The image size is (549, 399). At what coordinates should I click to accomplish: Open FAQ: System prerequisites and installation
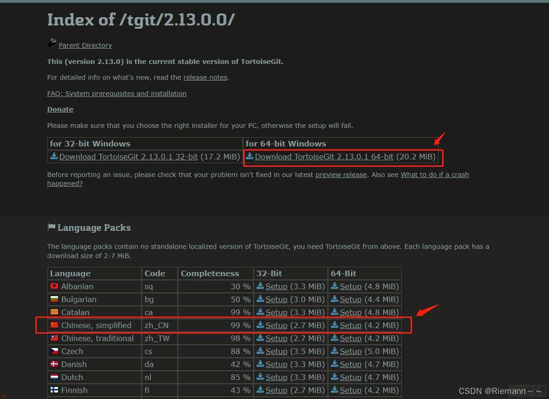[x=117, y=94]
